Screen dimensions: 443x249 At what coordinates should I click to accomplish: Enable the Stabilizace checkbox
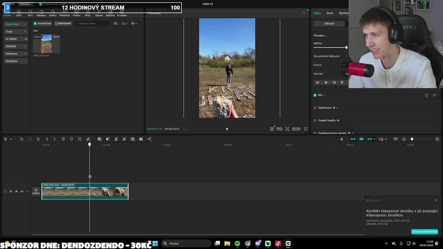315,108
